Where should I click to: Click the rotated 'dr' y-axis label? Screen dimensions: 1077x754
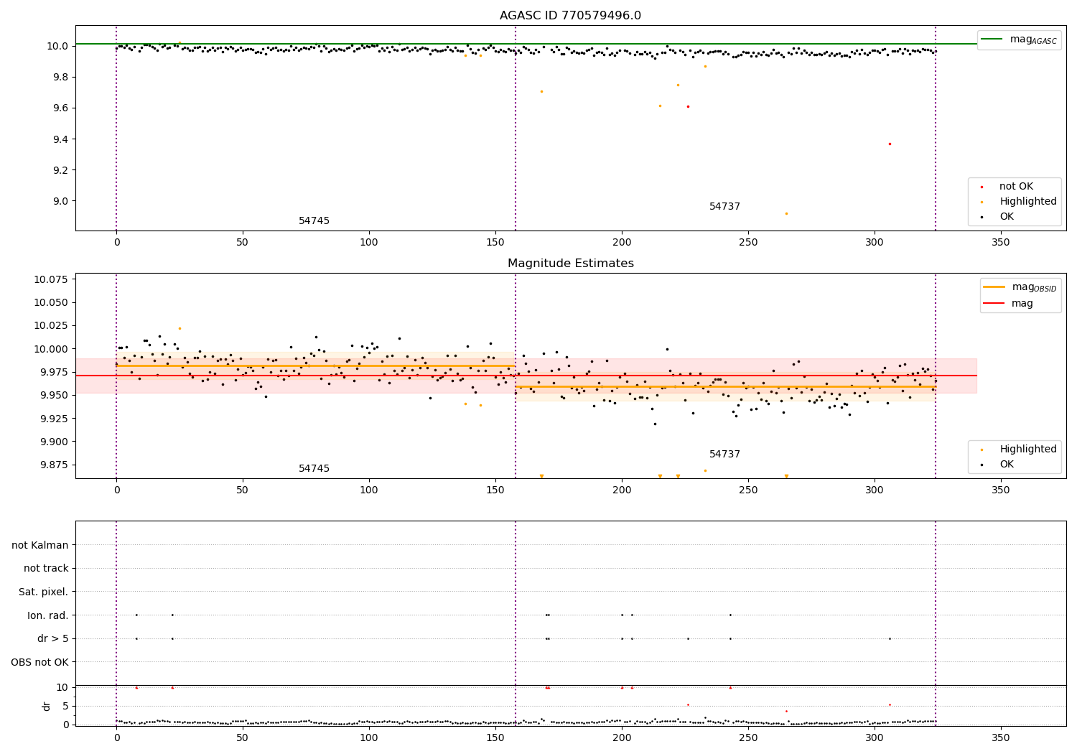pyautogui.click(x=47, y=706)
